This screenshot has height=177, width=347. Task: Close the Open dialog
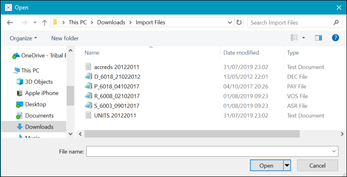(x=339, y=8)
